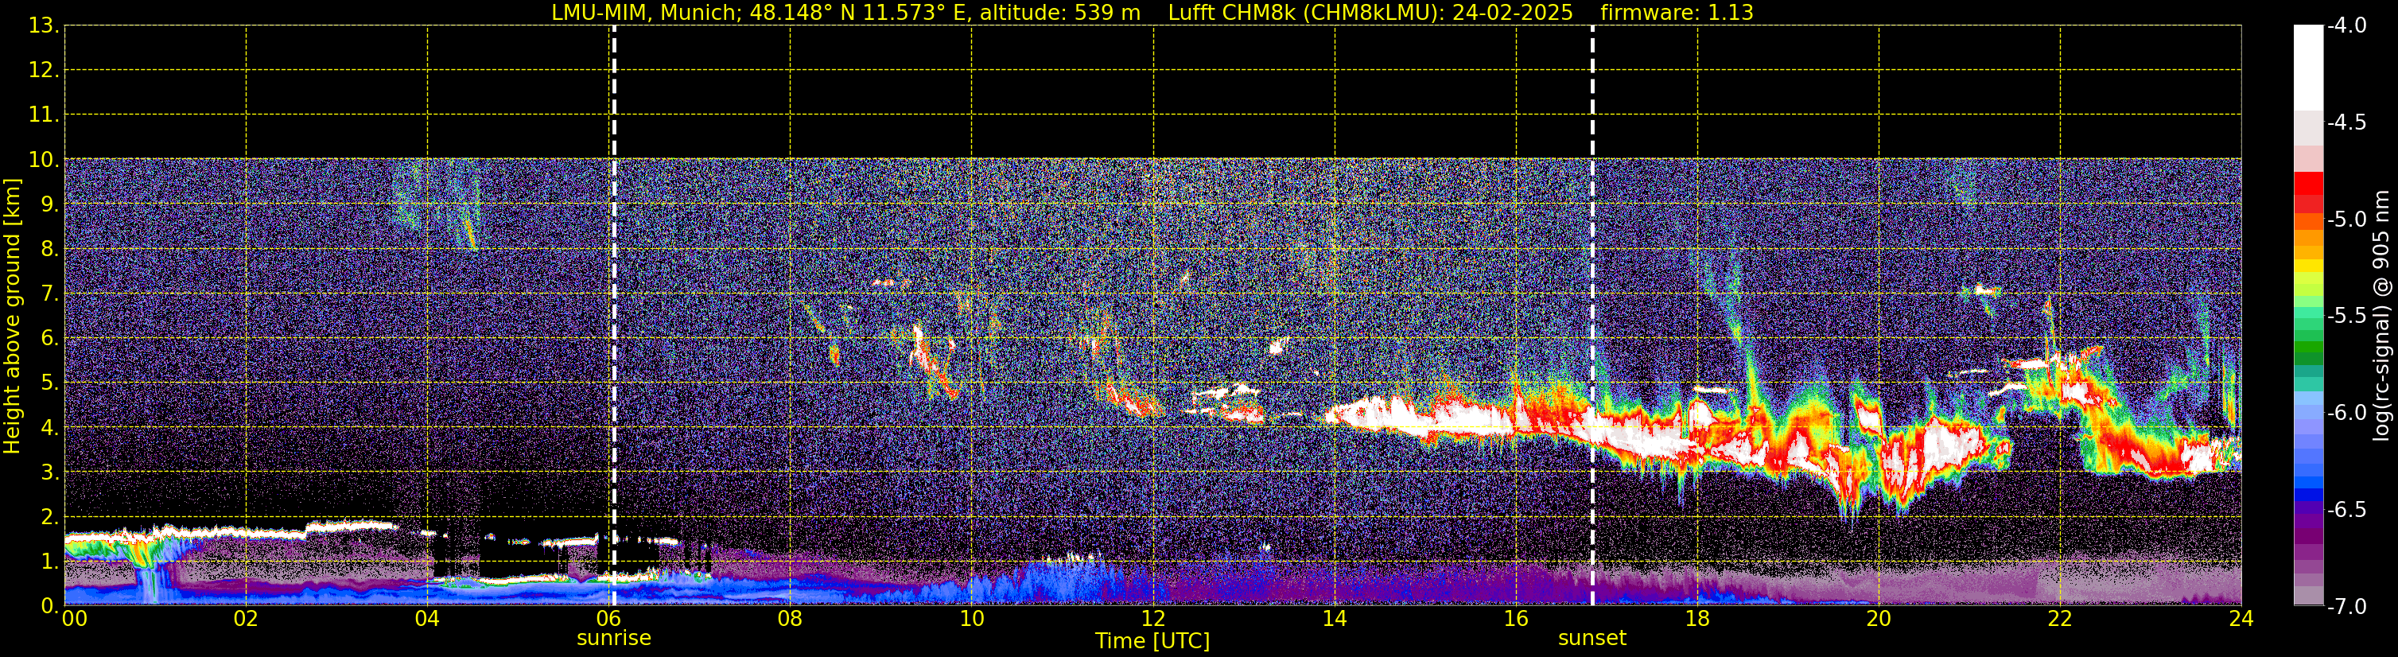Click the red band of the colorbar
Screen dimensions: 2398x657
click(x=2309, y=185)
